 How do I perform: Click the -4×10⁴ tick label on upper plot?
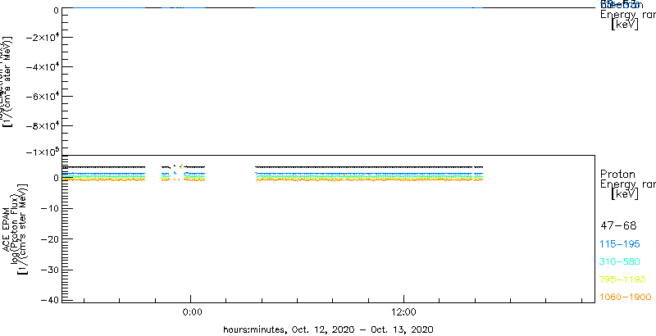(x=41, y=66)
